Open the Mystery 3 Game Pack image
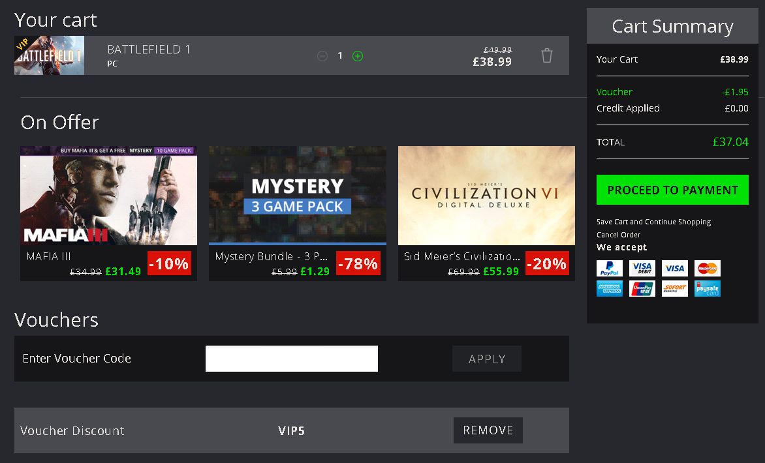The image size is (765, 463). point(298,196)
